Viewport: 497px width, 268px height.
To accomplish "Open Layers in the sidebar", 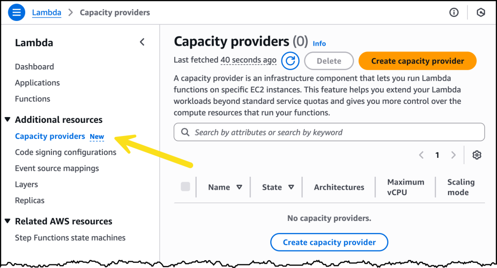I will tap(26, 184).
